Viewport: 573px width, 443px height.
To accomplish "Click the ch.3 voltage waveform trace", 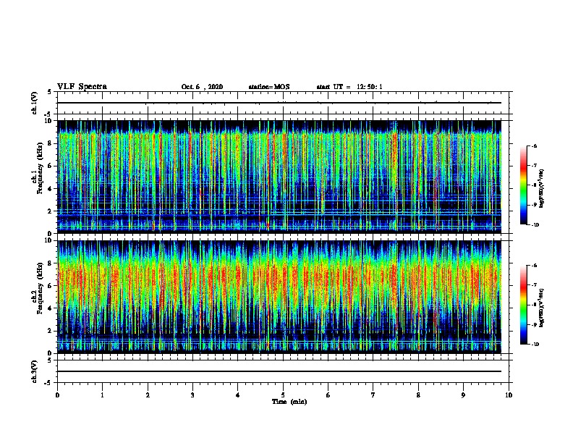I will click(279, 371).
